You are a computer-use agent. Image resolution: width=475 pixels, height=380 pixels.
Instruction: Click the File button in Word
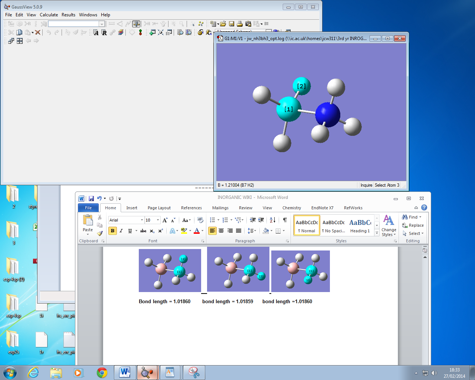(x=88, y=208)
